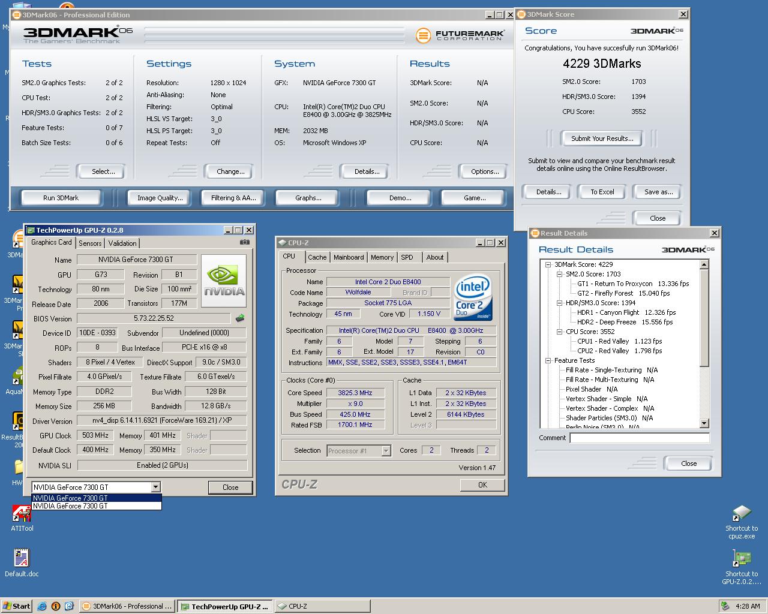The height and width of the screenshot is (614, 768).
Task: Select the highlighted first NVIDIA GeForce 7300 GT option
Action: pos(97,498)
